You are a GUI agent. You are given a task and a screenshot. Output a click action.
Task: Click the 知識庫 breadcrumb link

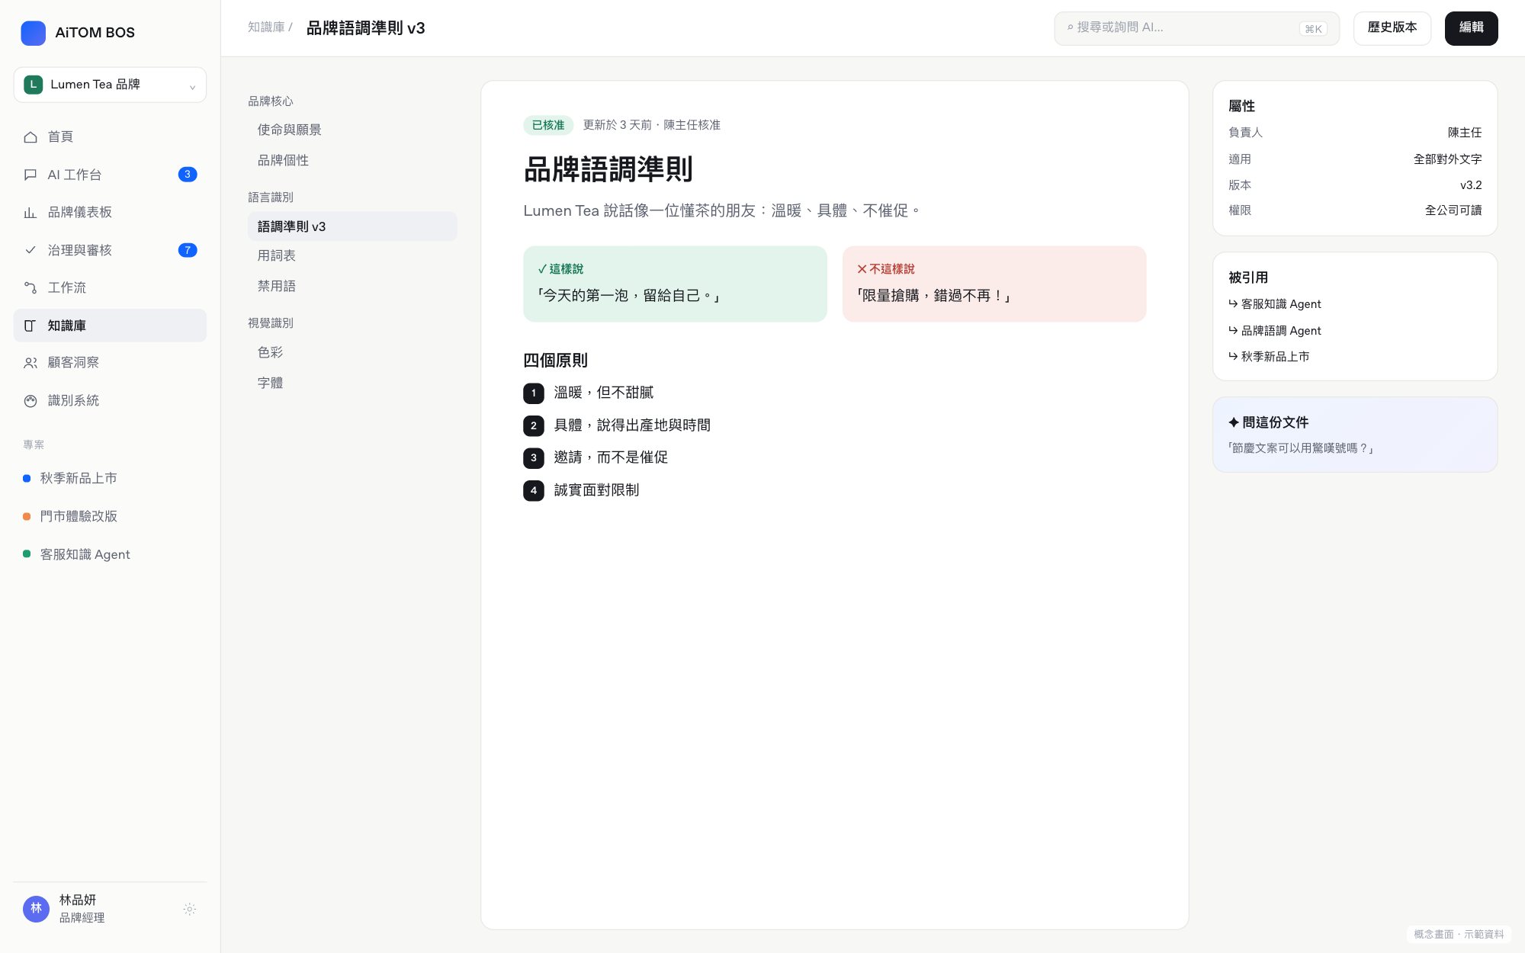tap(266, 27)
